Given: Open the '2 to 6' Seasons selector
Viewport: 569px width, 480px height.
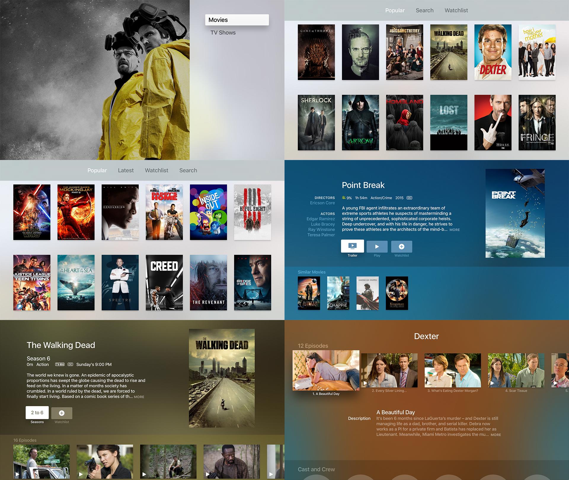Looking at the screenshot, I should point(37,412).
